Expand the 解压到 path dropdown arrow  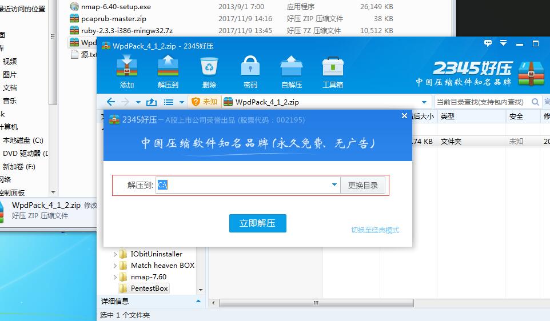(334, 185)
